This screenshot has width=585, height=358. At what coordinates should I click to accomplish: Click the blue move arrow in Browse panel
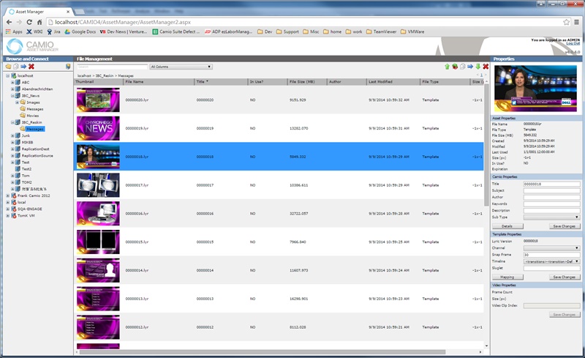pyautogui.click(x=23, y=67)
